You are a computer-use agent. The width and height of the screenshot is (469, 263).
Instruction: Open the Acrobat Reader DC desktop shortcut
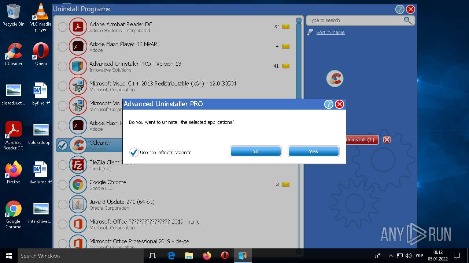(14, 136)
